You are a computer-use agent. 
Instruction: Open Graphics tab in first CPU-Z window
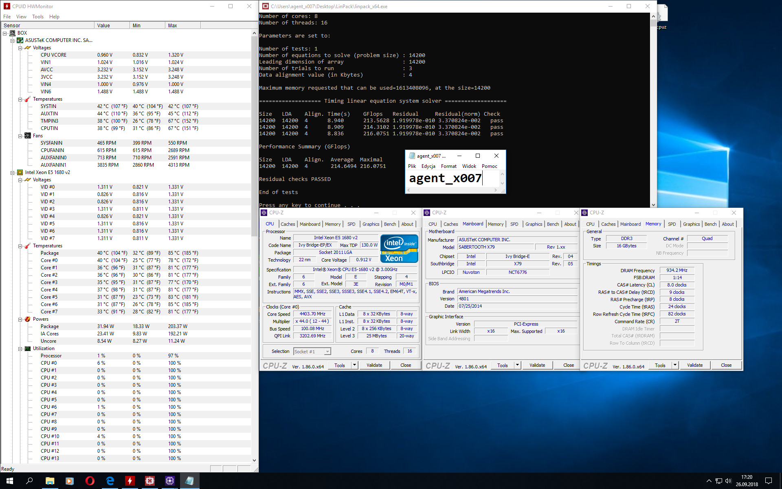click(x=371, y=224)
